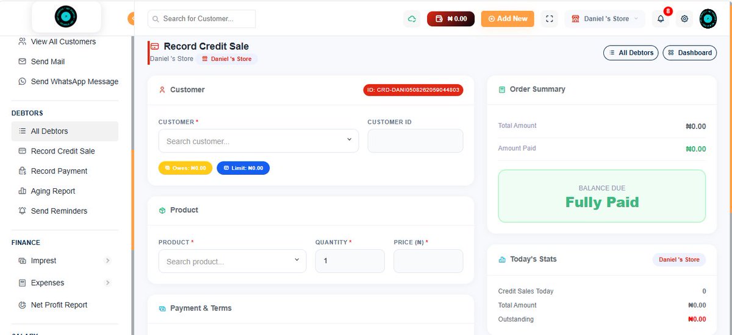Screen dimensions: 732x335
Task: Click the Add New button
Action: (x=508, y=19)
